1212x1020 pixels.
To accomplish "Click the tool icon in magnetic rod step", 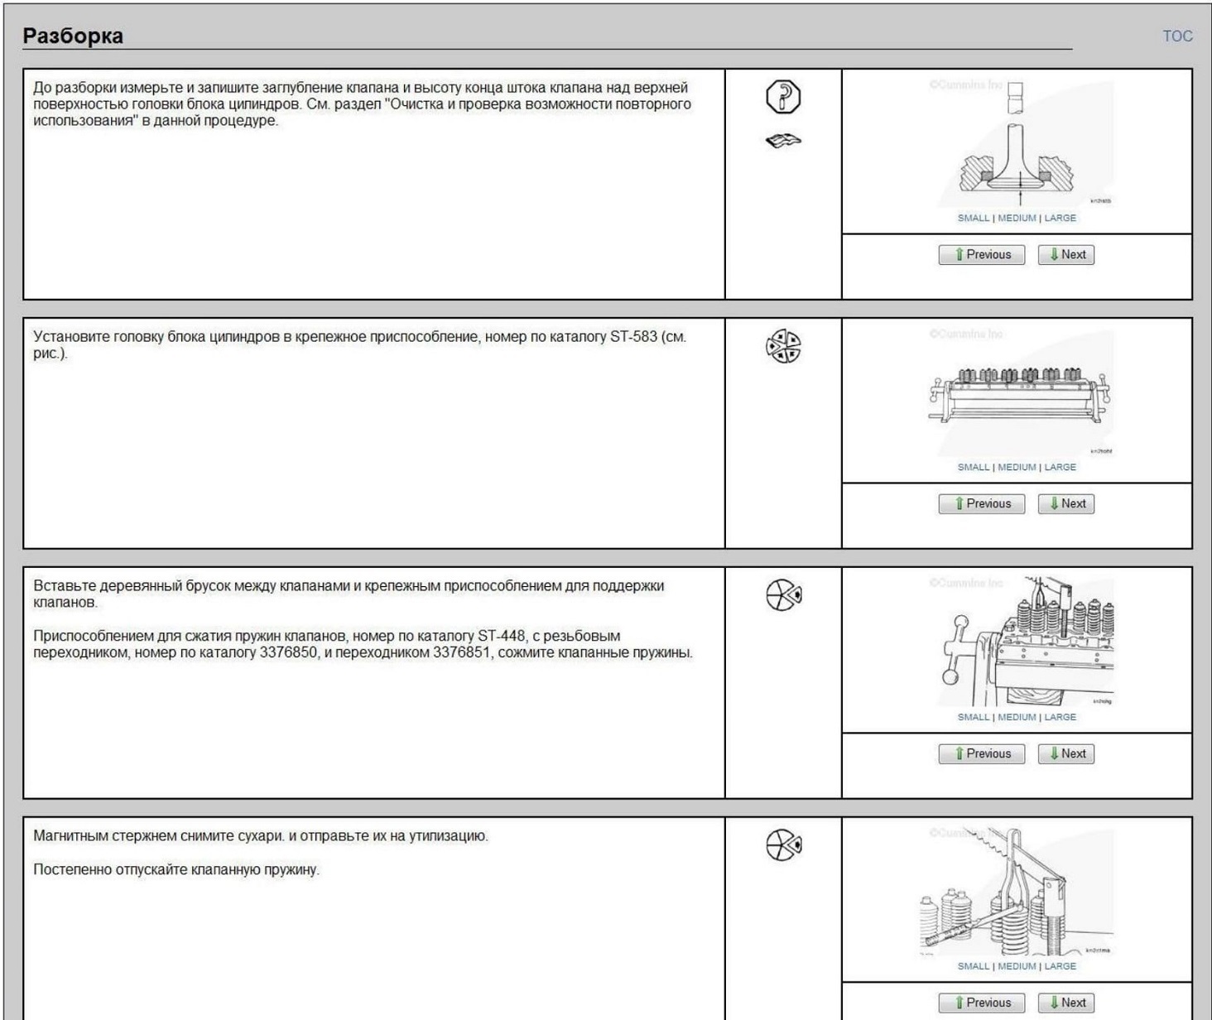I will tap(783, 845).
